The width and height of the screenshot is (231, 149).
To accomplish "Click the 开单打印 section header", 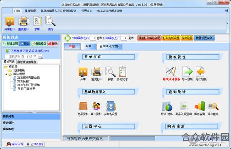I will (109, 57).
